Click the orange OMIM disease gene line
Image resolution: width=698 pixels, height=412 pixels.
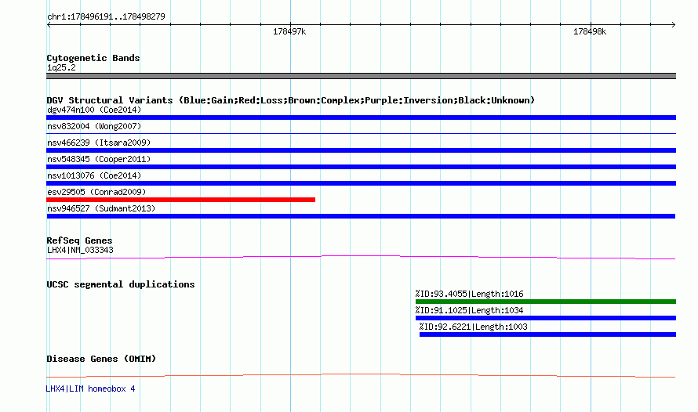[361, 375]
